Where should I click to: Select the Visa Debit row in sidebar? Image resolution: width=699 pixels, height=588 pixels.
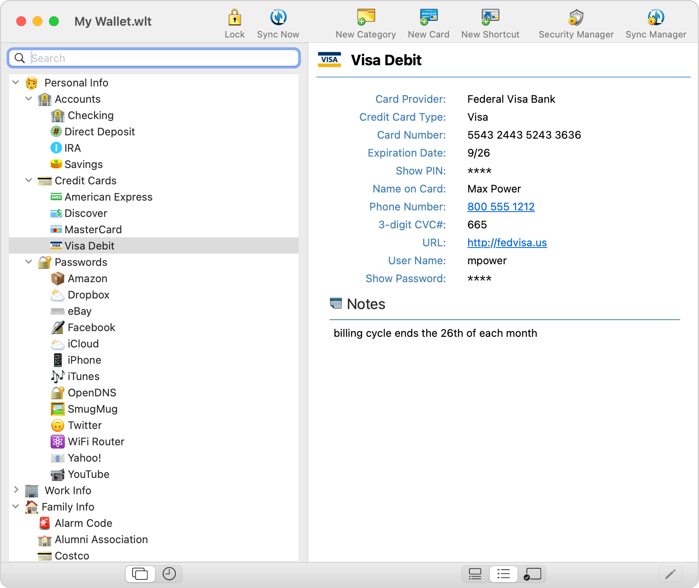click(154, 246)
